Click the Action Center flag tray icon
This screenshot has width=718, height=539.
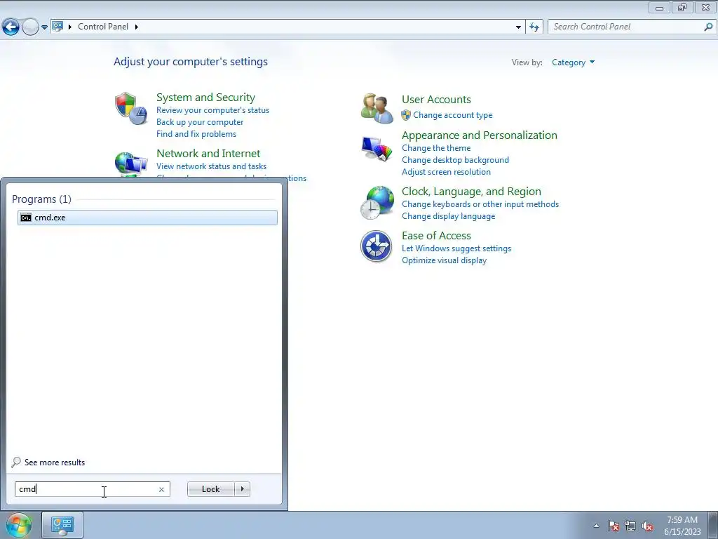(614, 526)
